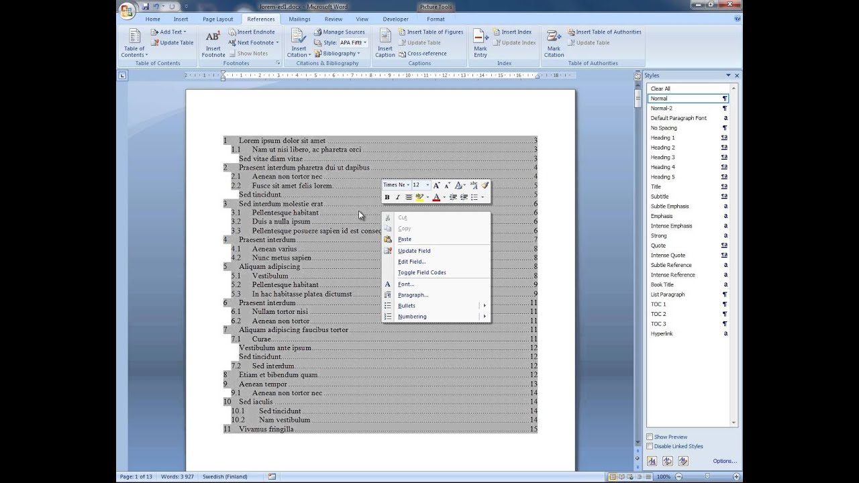Click Insert Index
Screen dimensions: 859x483
click(512, 32)
